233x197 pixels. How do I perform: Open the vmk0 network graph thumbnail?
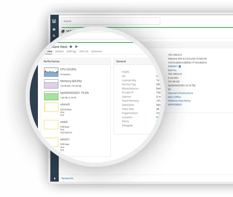click(x=51, y=125)
